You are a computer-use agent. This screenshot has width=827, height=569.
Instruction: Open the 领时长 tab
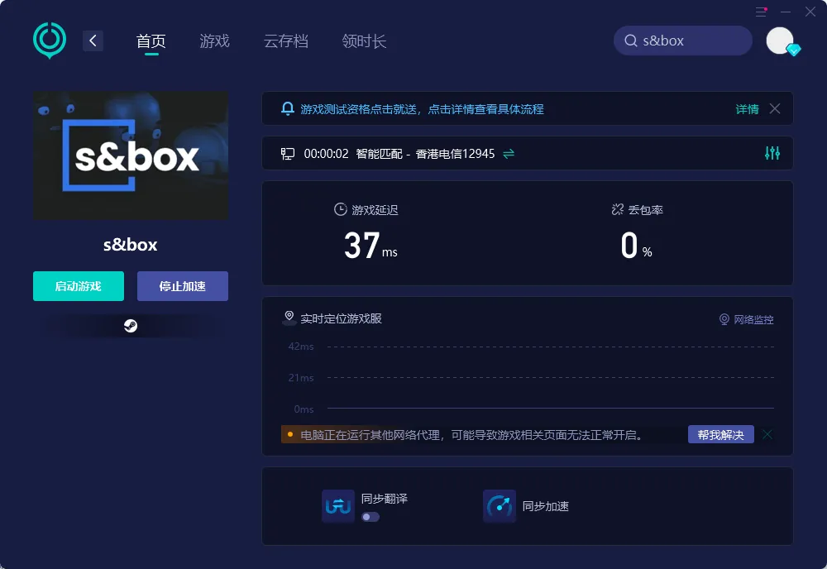(x=364, y=41)
